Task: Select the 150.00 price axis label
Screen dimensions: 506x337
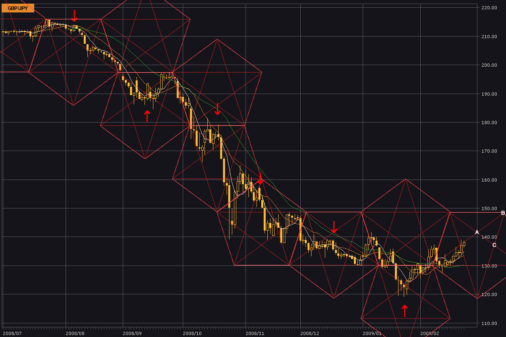Action: 489,208
